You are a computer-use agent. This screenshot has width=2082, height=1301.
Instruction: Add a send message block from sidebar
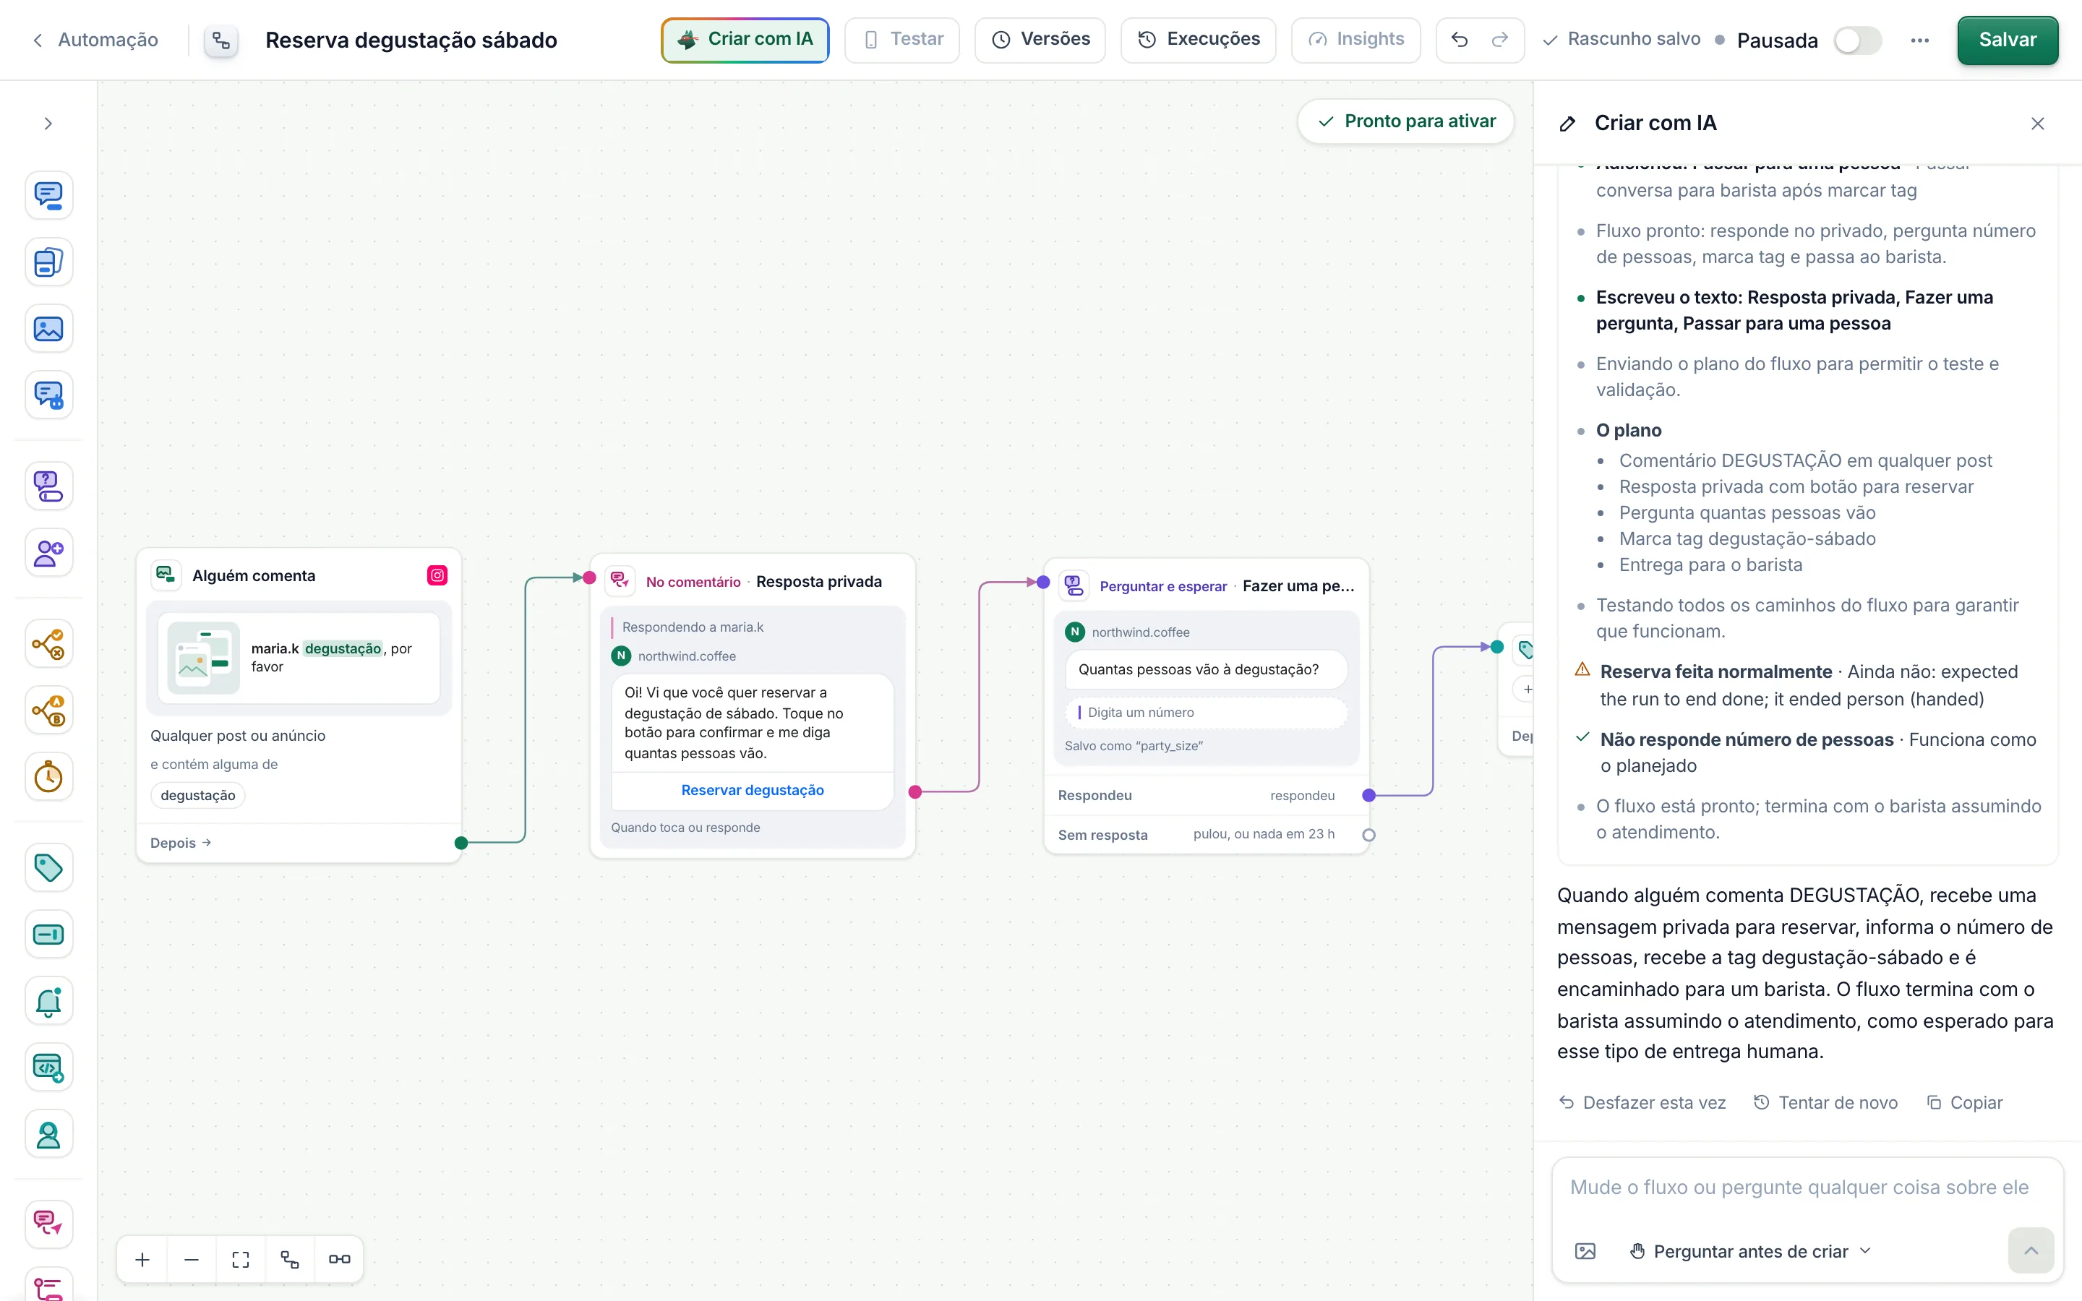point(49,195)
